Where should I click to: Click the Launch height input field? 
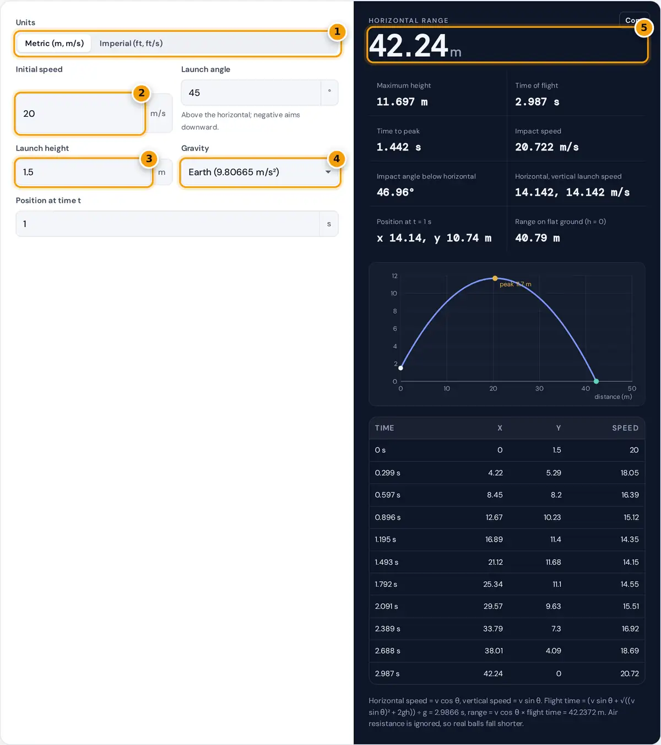coord(84,172)
